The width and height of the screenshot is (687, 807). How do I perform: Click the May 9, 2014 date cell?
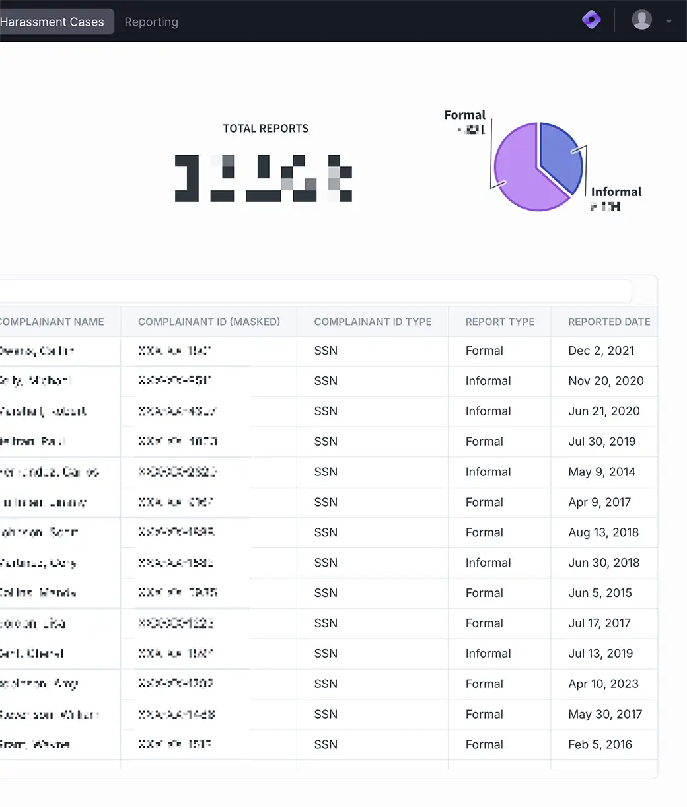(x=601, y=472)
